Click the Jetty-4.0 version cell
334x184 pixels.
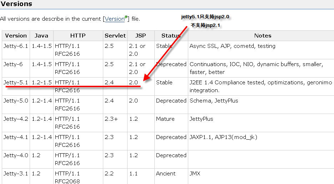pyautogui.click(x=16, y=155)
